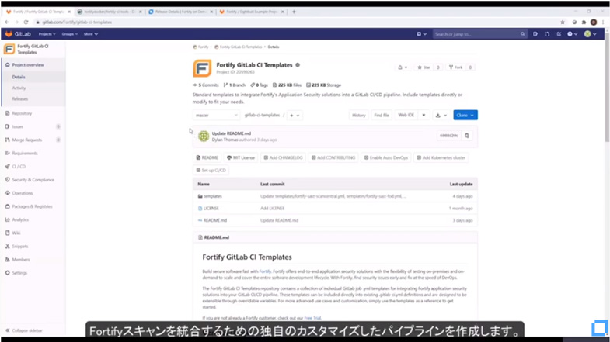Open Requirements in sidebar
The height and width of the screenshot is (342, 610).
25,154
